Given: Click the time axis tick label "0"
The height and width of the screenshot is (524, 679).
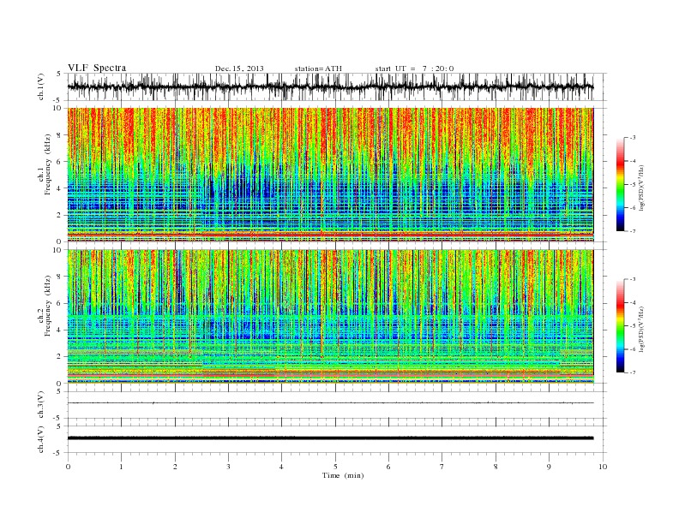Looking at the screenshot, I should pos(68,467).
